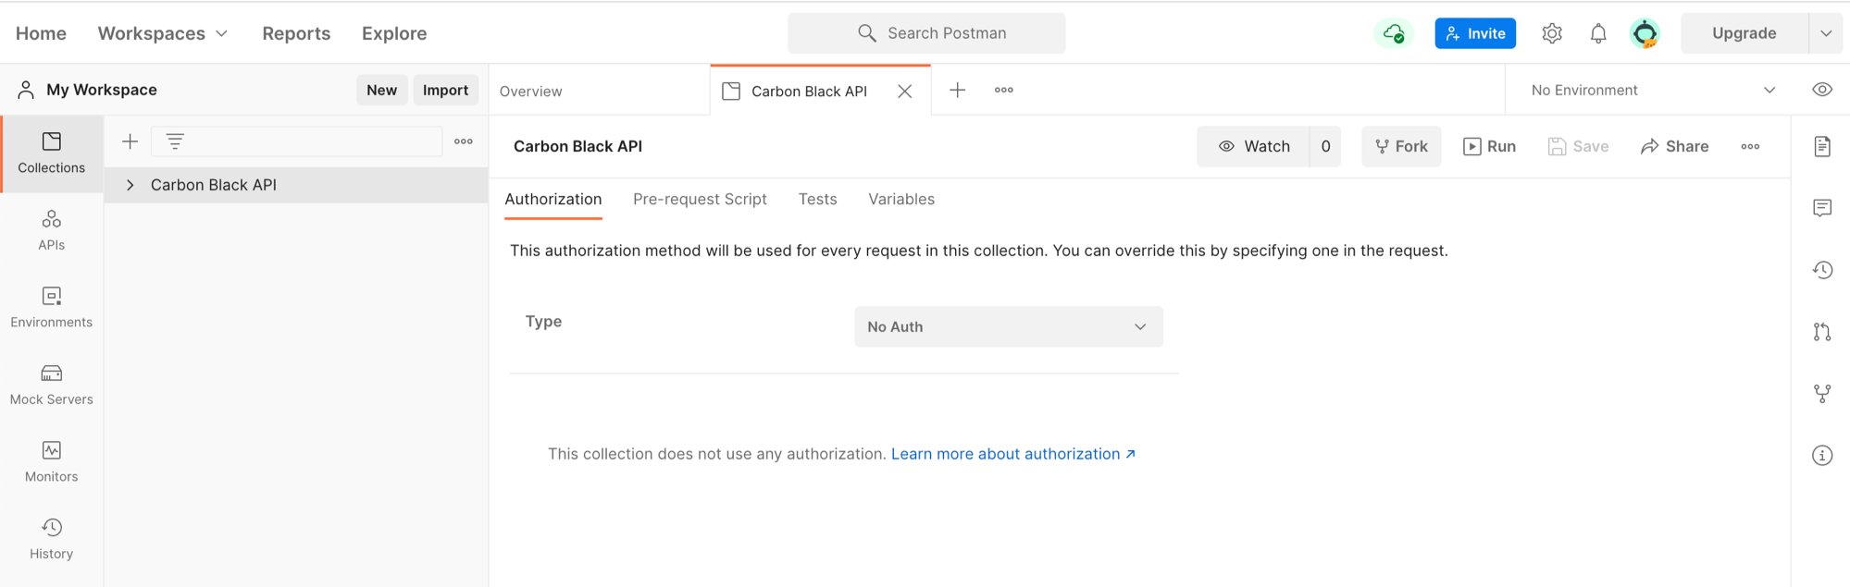Open the History sidebar panel
The width and height of the screenshot is (1850, 587).
(x=52, y=539)
